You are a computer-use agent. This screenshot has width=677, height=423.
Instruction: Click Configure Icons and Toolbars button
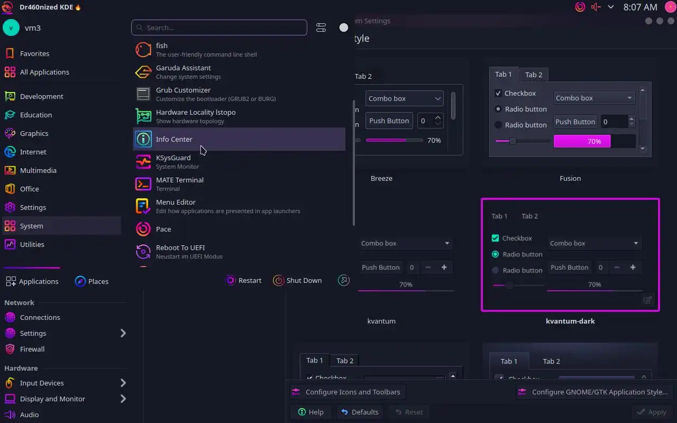coord(347,392)
